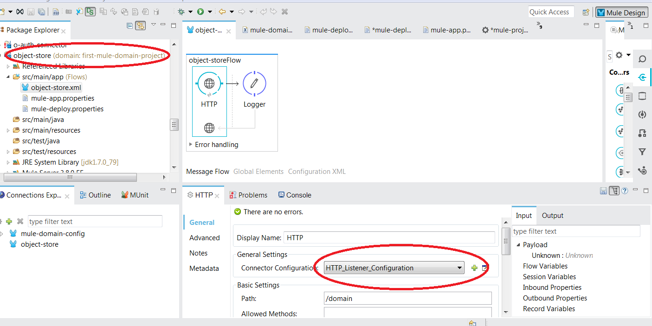
Task: Select the Logger component in the flow
Action: point(254,84)
